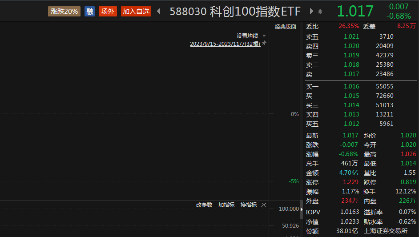
Task: Click the 涨停 value 1.229
Action: pos(351,182)
